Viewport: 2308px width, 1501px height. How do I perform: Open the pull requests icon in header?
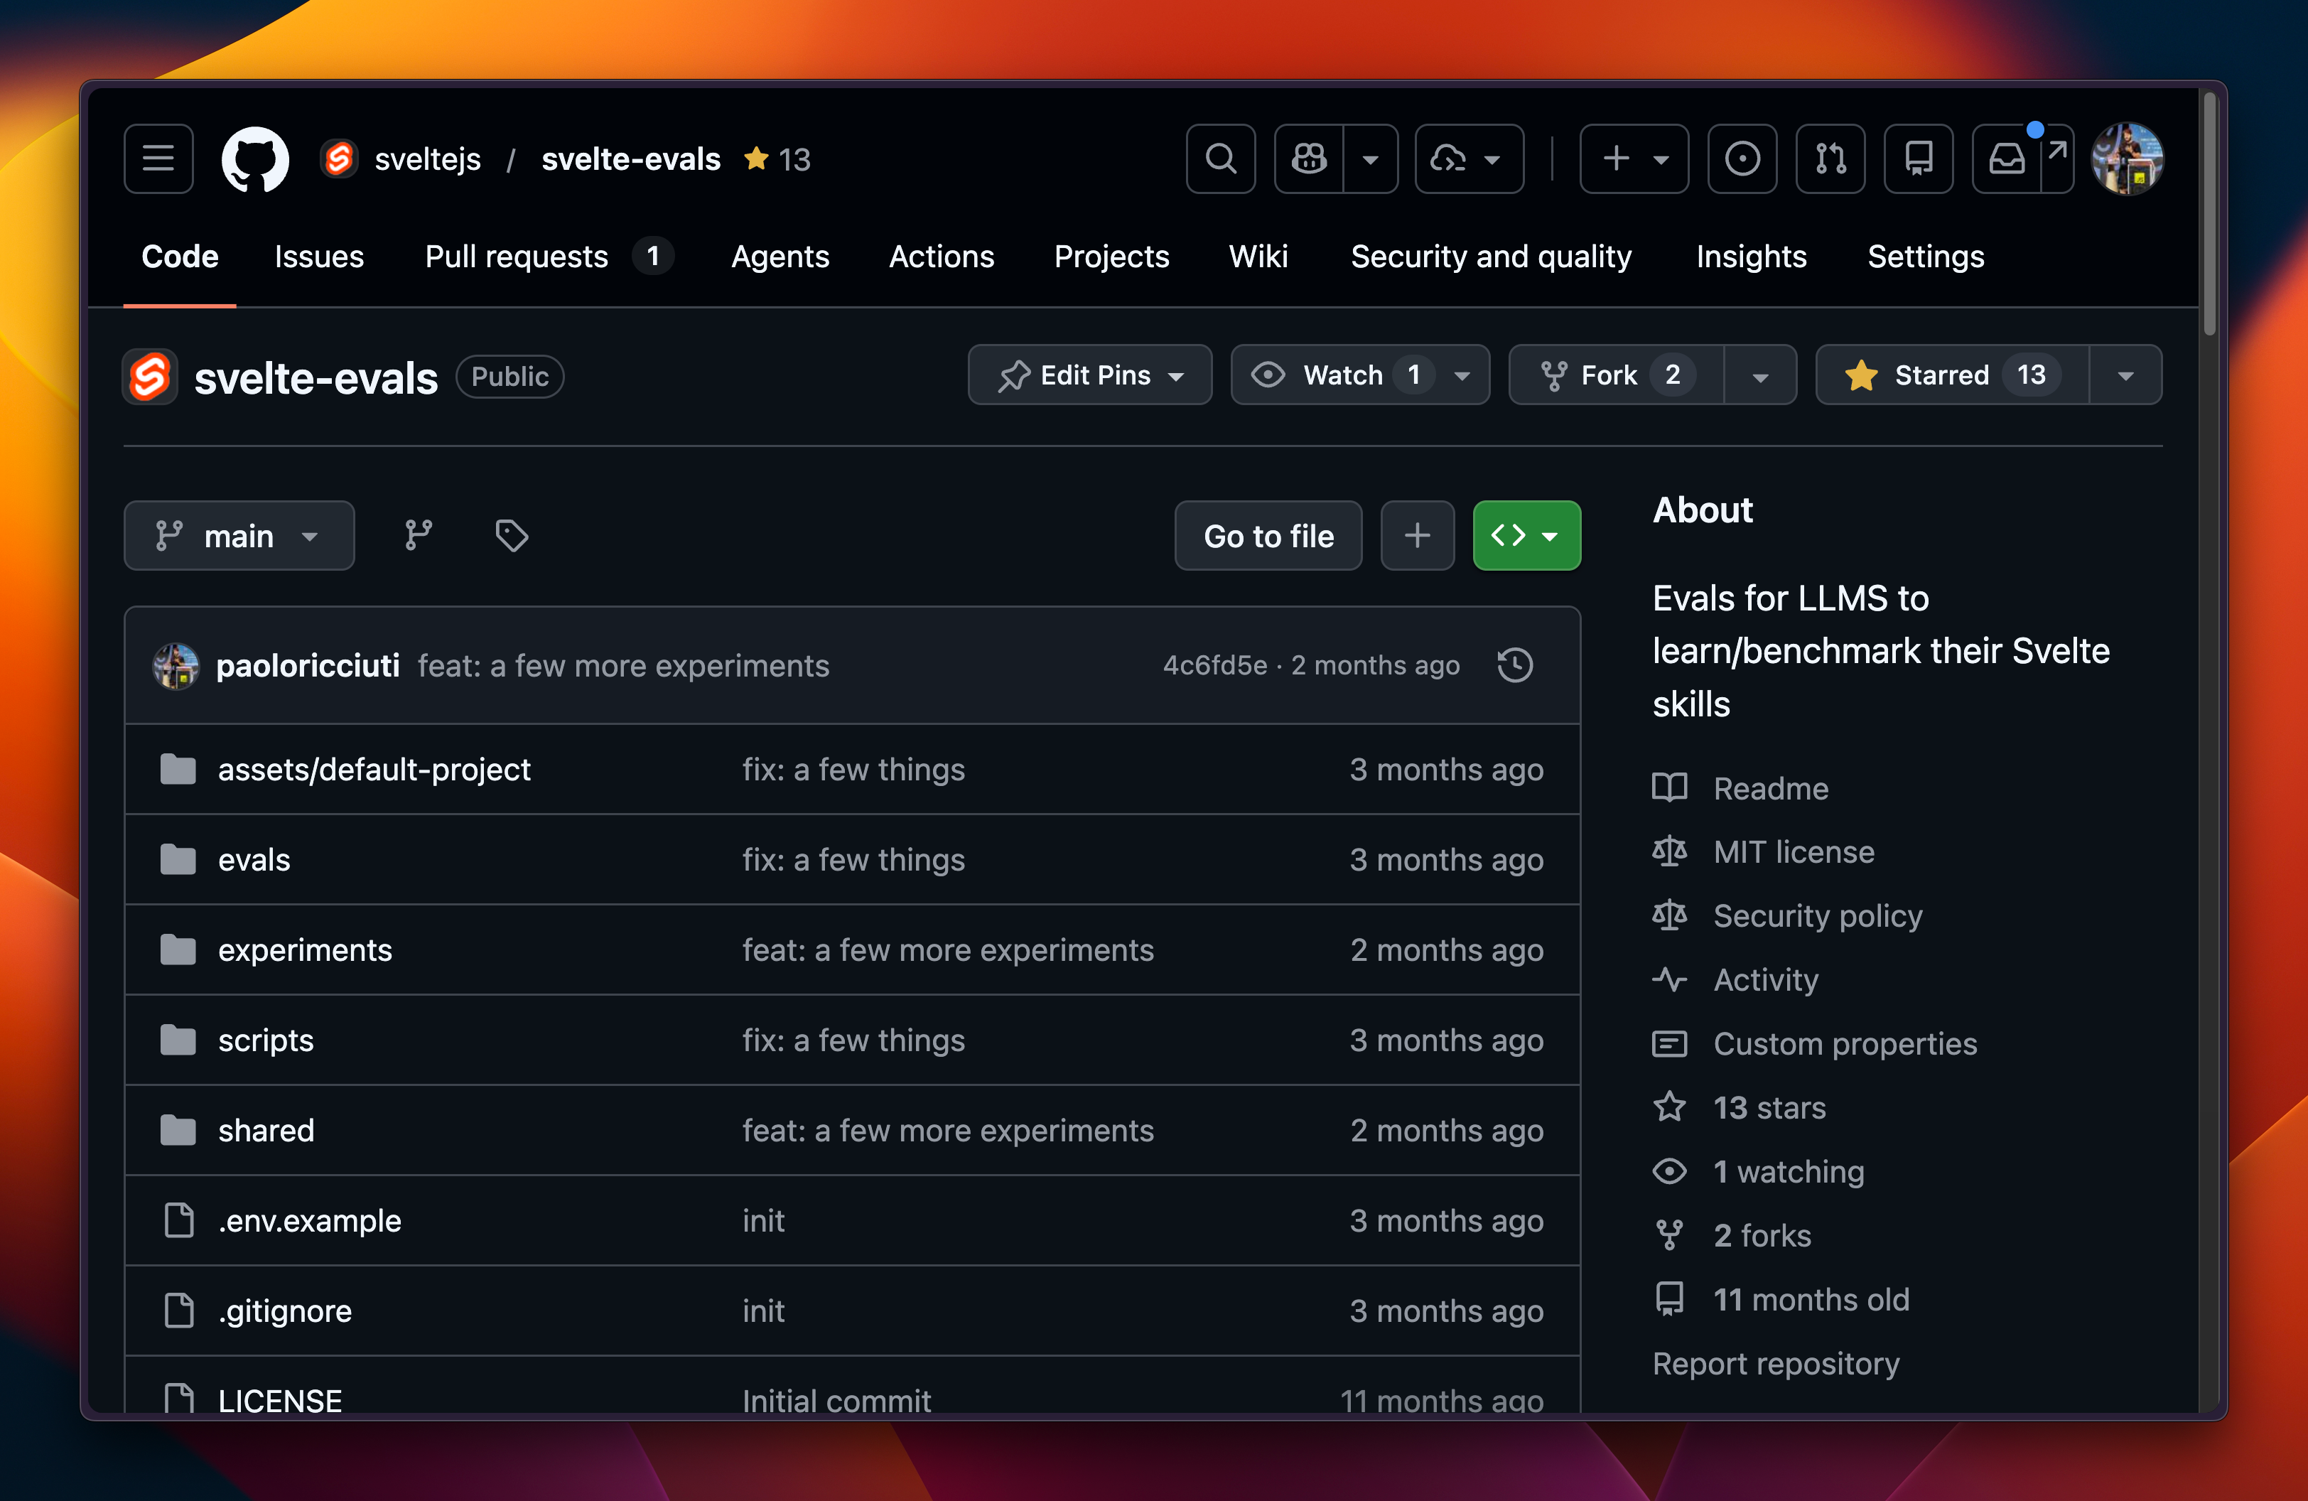[x=1830, y=158]
